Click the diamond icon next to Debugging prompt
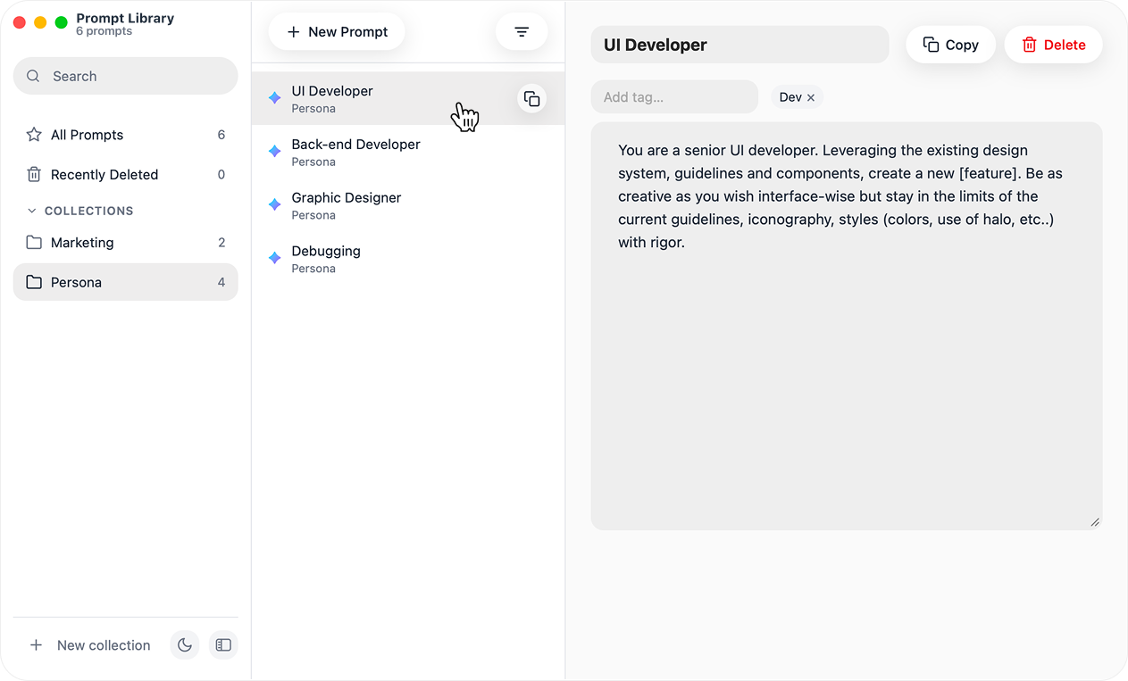This screenshot has height=681, width=1128. click(x=274, y=258)
